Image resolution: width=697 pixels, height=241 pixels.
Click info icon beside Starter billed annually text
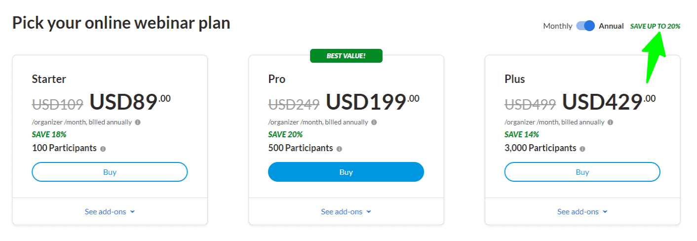(138, 122)
